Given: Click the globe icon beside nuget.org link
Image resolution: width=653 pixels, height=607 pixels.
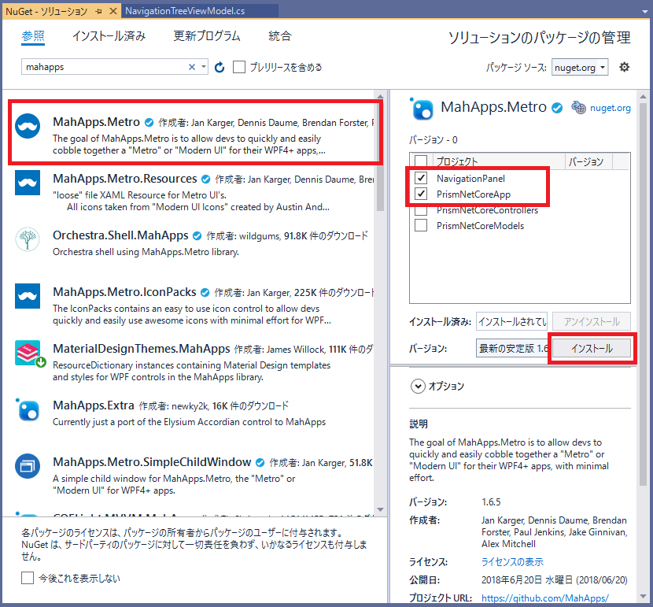Looking at the screenshot, I should tap(578, 108).
